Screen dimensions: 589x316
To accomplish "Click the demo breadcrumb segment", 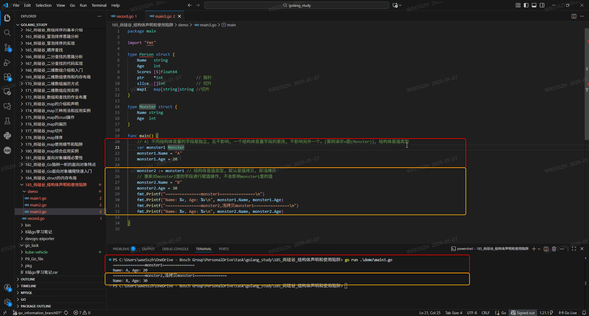I will pos(183,25).
